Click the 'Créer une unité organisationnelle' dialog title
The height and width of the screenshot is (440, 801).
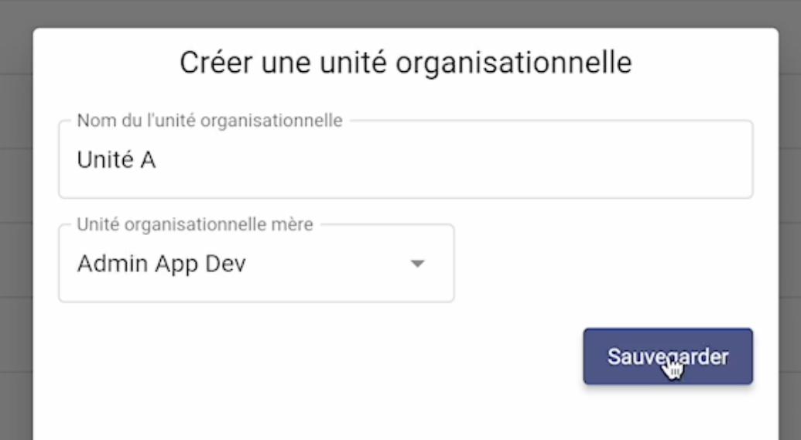click(x=406, y=63)
